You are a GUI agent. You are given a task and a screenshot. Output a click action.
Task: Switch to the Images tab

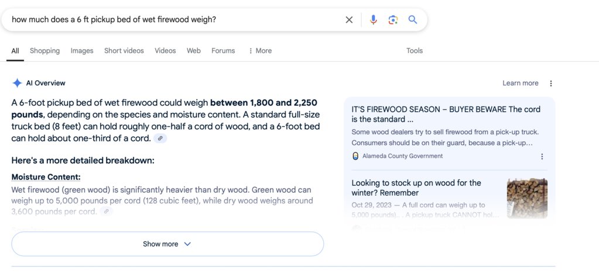pyautogui.click(x=82, y=51)
